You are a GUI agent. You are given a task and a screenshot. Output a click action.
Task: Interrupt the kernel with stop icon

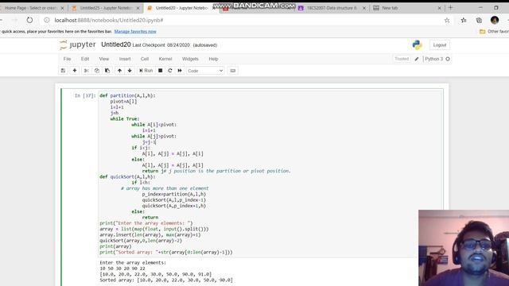point(161,71)
